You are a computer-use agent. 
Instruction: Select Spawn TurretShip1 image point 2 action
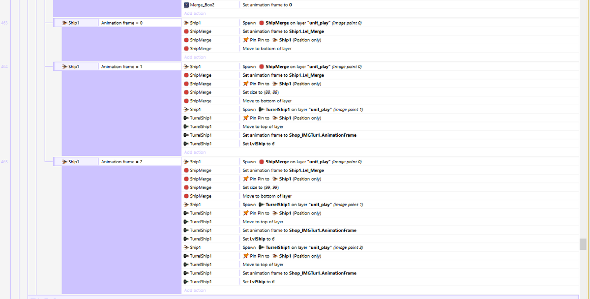(303, 247)
